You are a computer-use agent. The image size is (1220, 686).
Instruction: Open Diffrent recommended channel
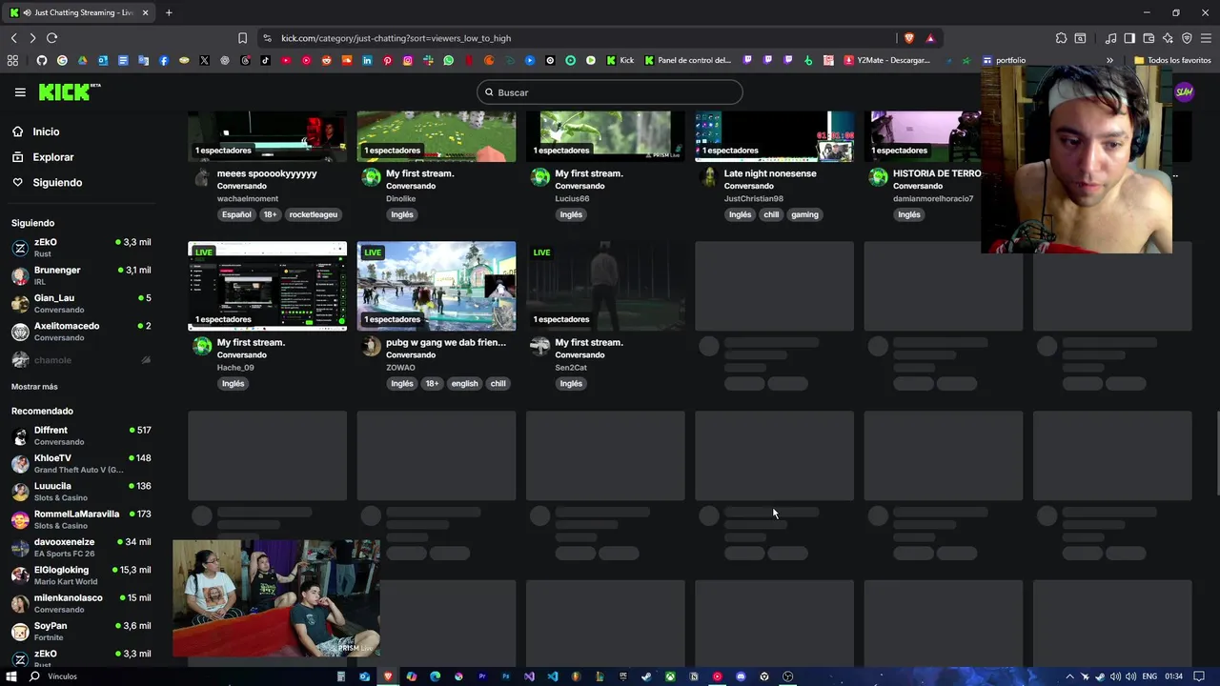[x=81, y=435]
